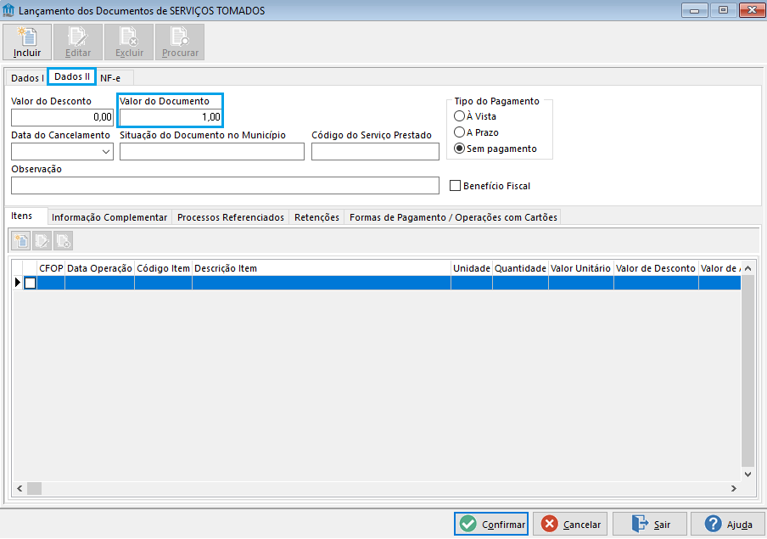767x539 pixels.
Task: Click Código do Serviço Prestado field
Action: pos(375,152)
